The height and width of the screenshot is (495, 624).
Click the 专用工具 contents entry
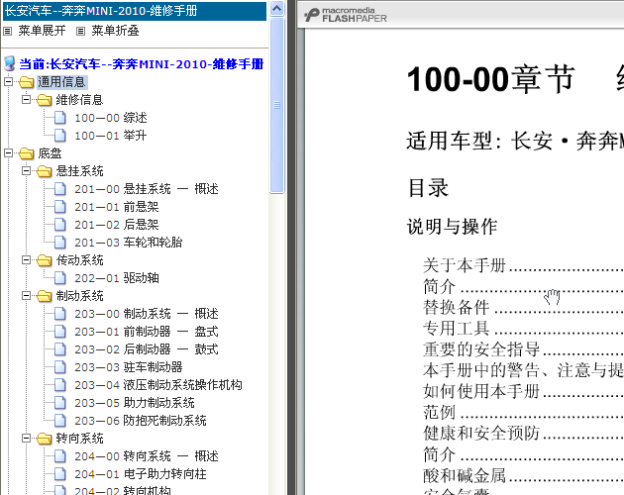pyautogui.click(x=456, y=329)
